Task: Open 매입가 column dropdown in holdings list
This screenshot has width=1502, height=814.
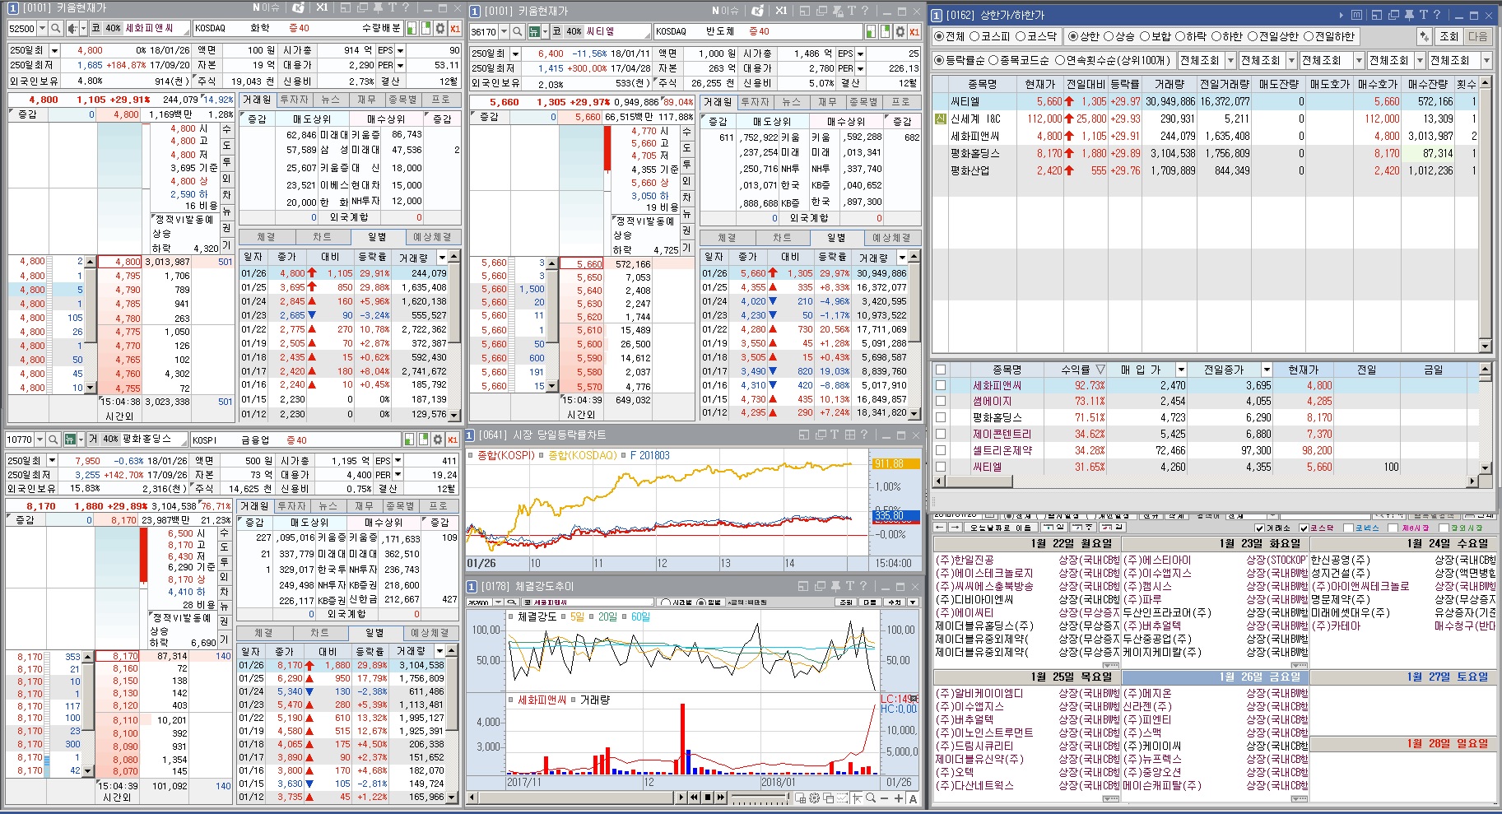Action: click(1181, 370)
